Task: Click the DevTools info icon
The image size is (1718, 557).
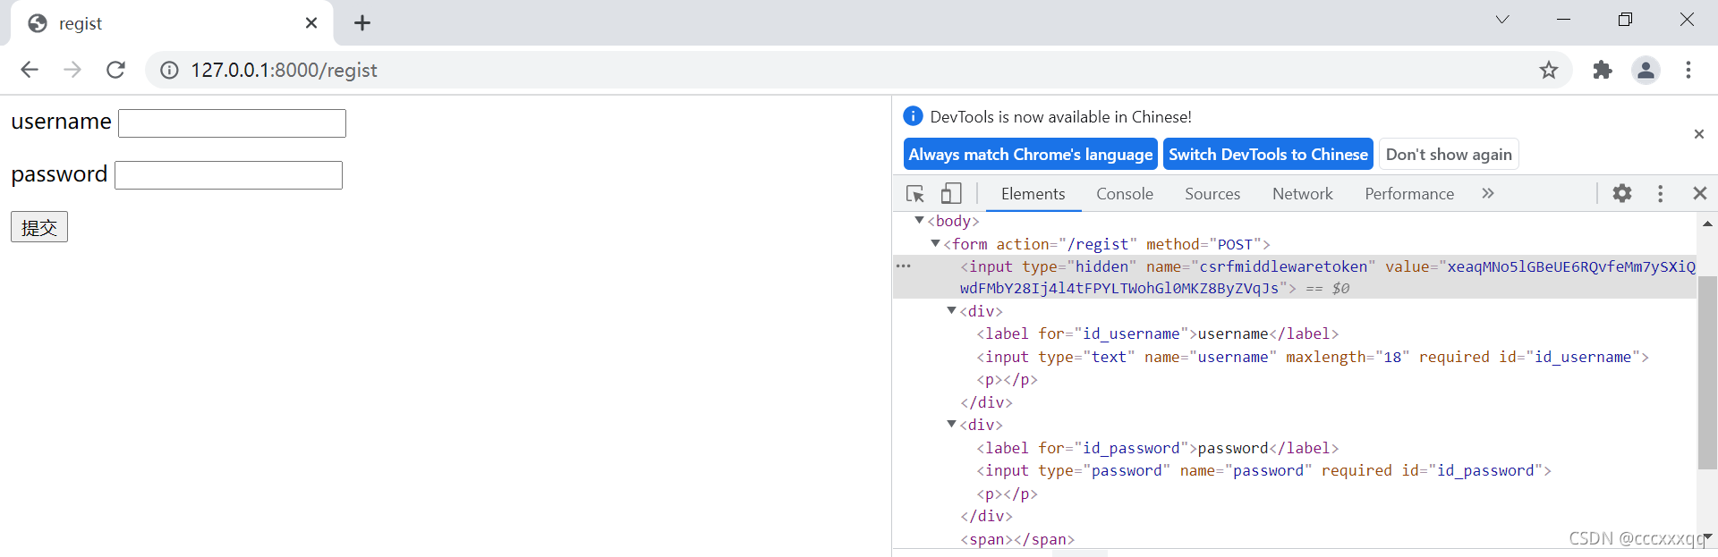Action: click(x=913, y=116)
